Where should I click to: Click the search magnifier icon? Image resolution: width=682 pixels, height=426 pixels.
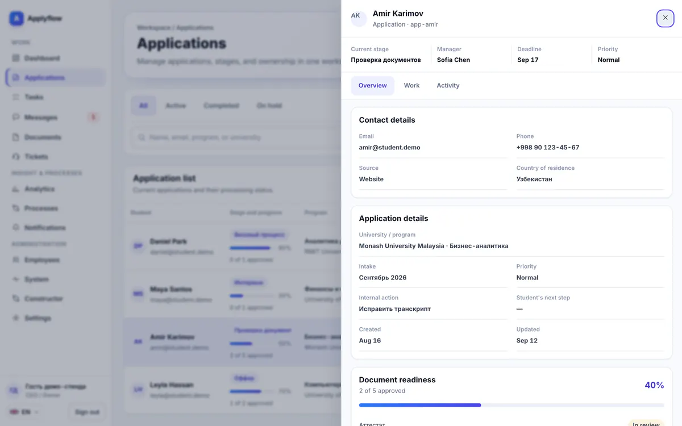point(141,137)
